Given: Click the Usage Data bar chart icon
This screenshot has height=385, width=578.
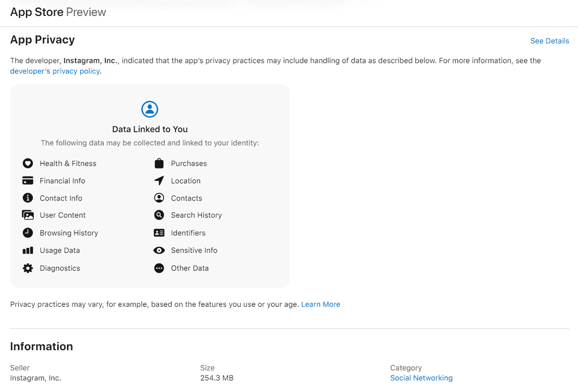Looking at the screenshot, I should point(28,250).
